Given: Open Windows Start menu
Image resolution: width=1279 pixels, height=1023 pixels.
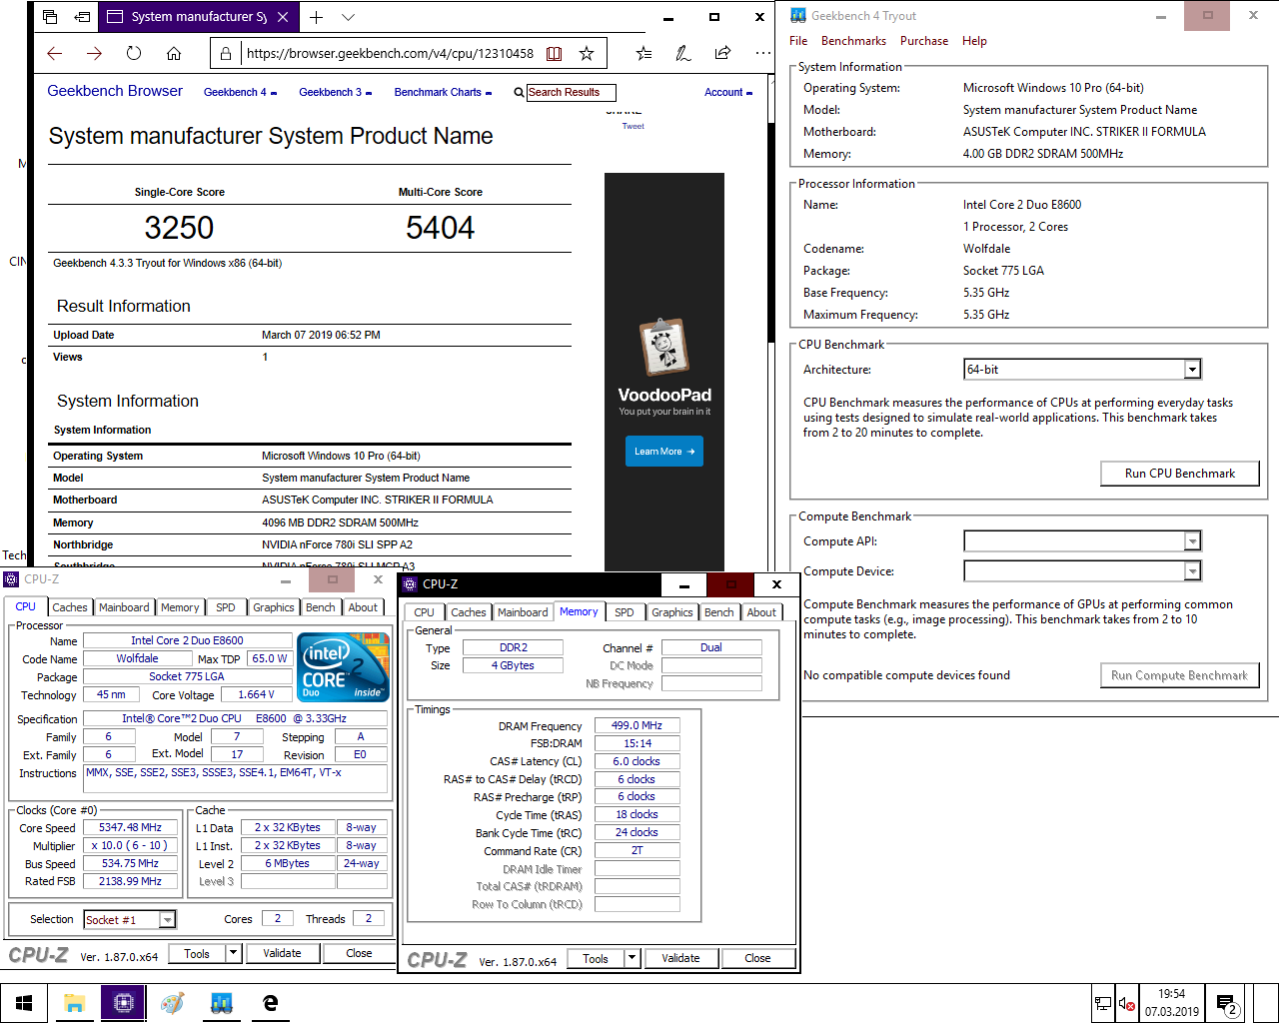Looking at the screenshot, I should click(24, 1003).
